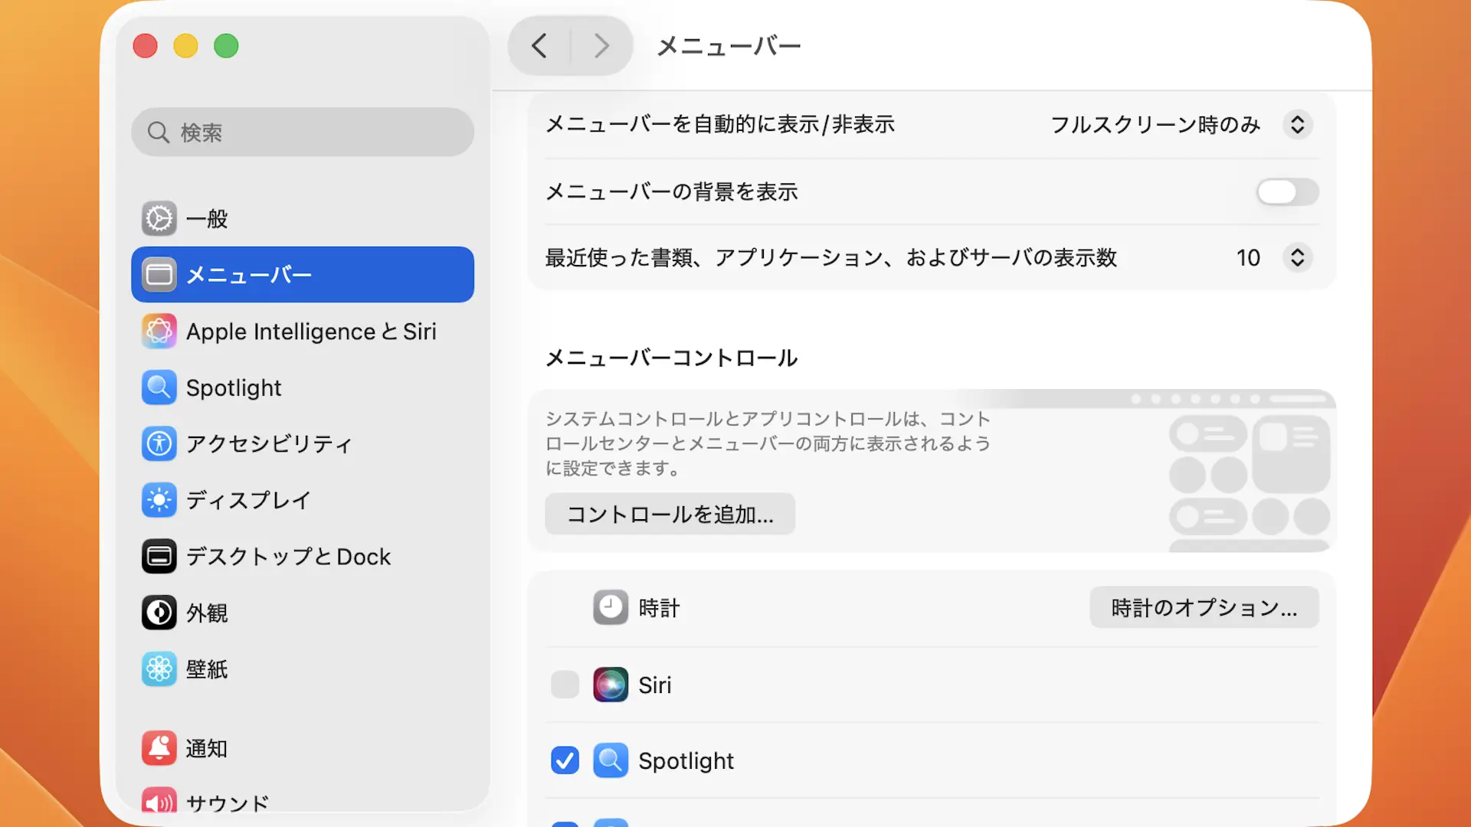This screenshot has height=827, width=1471.
Task: Select メニューバー item in the sidebar
Action: pyautogui.click(x=303, y=275)
